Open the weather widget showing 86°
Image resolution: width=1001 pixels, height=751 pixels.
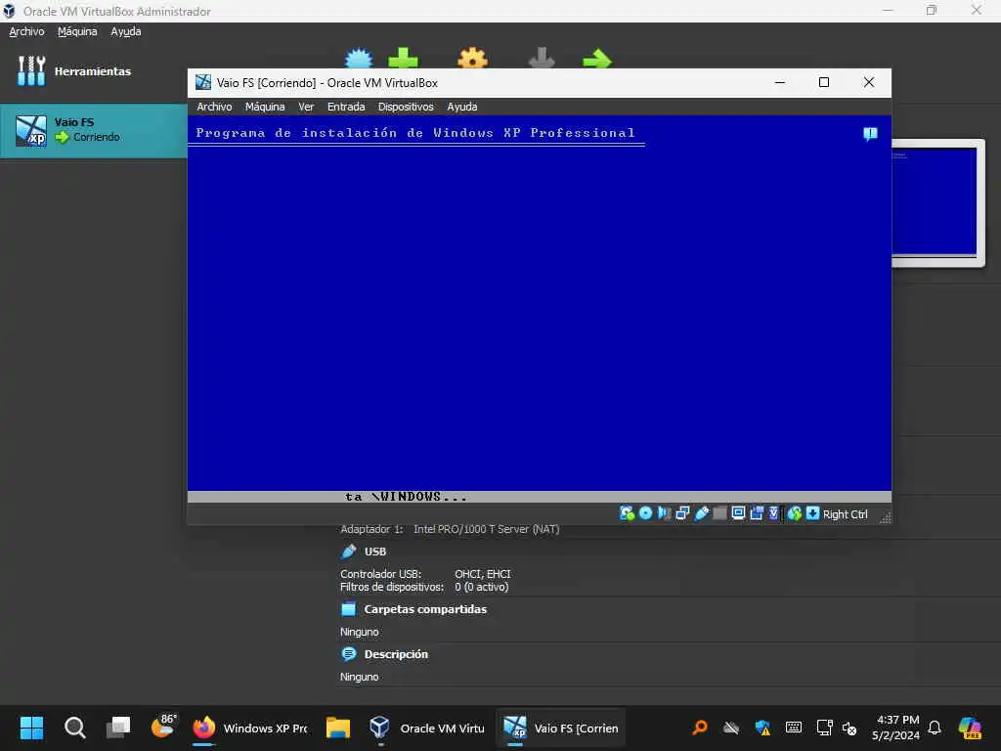163,727
